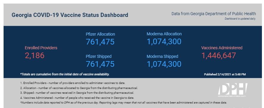Click the Vaccines Administered definition, note 4

[77, 98]
